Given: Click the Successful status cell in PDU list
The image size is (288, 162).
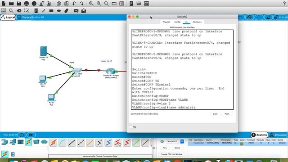Looking at the screenshot, I should click(199, 143).
